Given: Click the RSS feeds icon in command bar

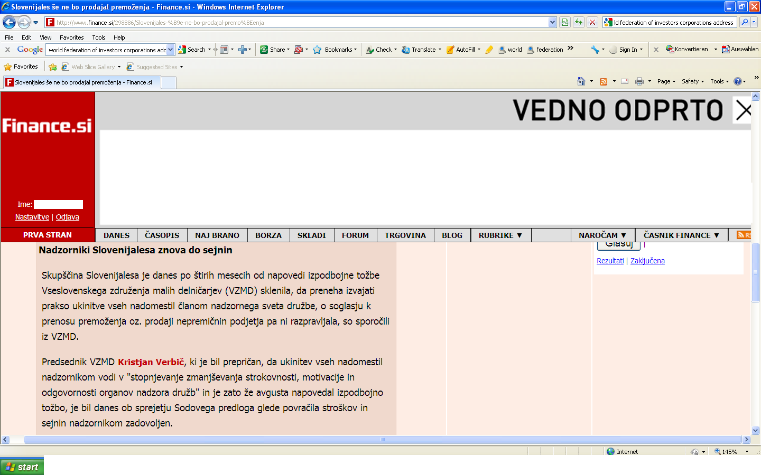Looking at the screenshot, I should tap(604, 81).
